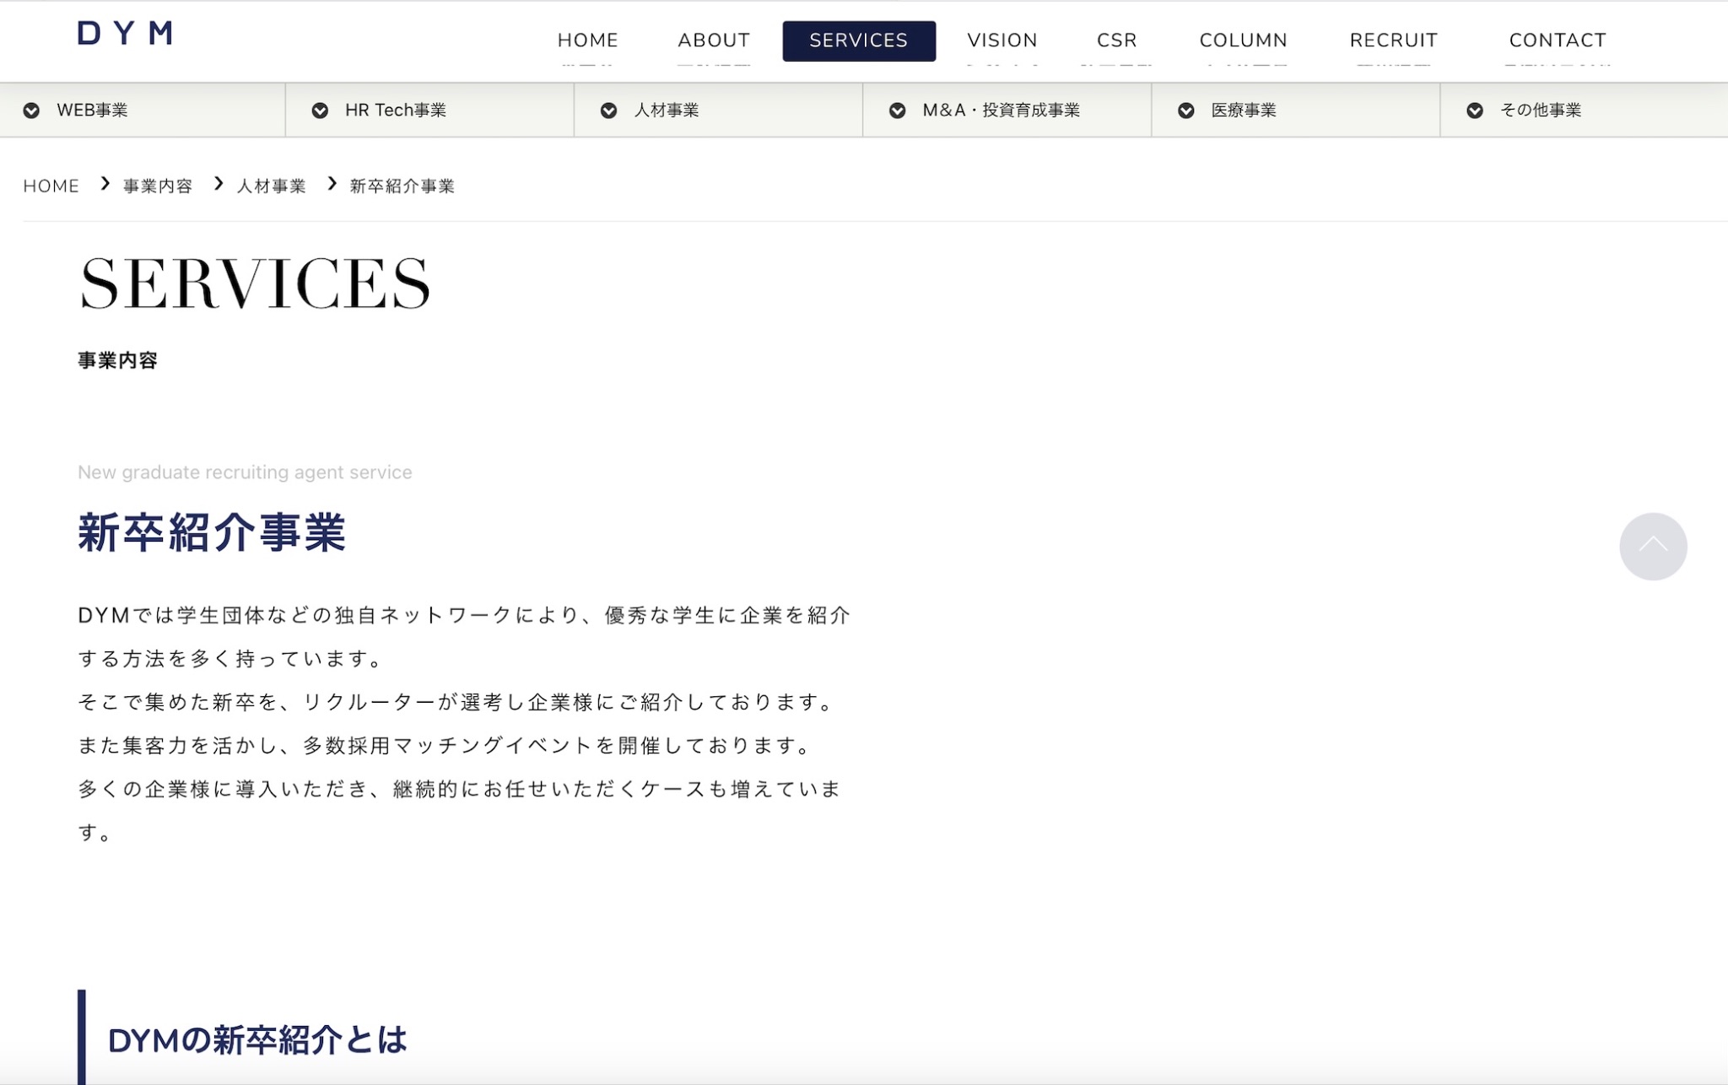Click the 医療事業 label
The image size is (1728, 1085).
(x=1244, y=111)
